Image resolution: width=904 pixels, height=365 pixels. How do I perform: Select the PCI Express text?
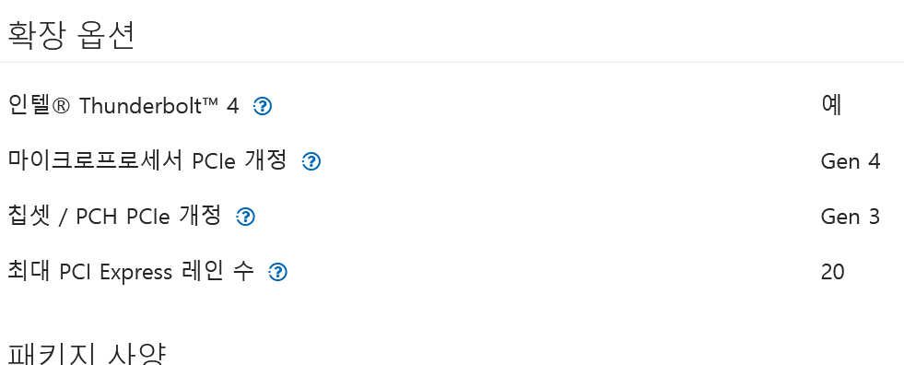click(x=116, y=272)
